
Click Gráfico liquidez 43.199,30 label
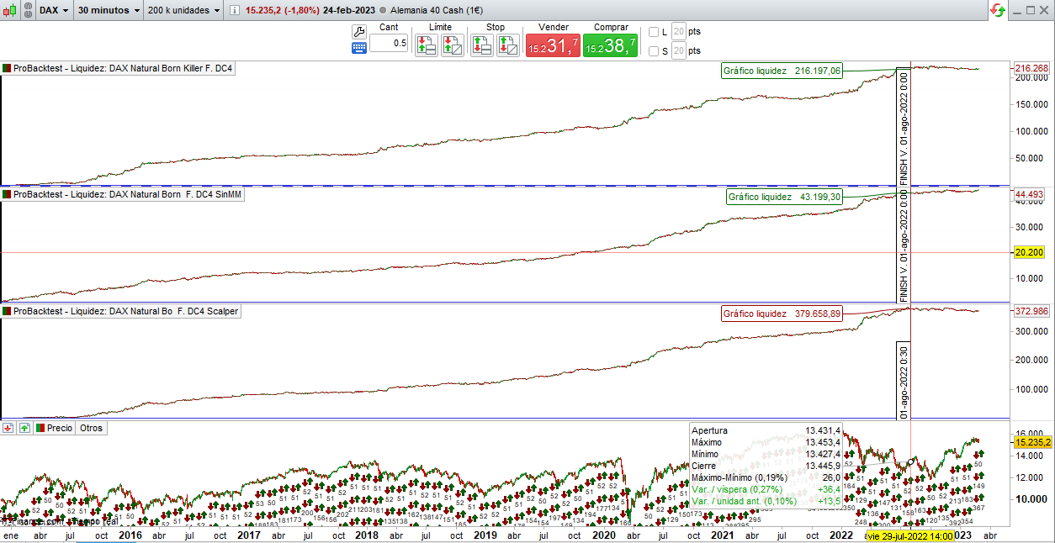pos(784,197)
